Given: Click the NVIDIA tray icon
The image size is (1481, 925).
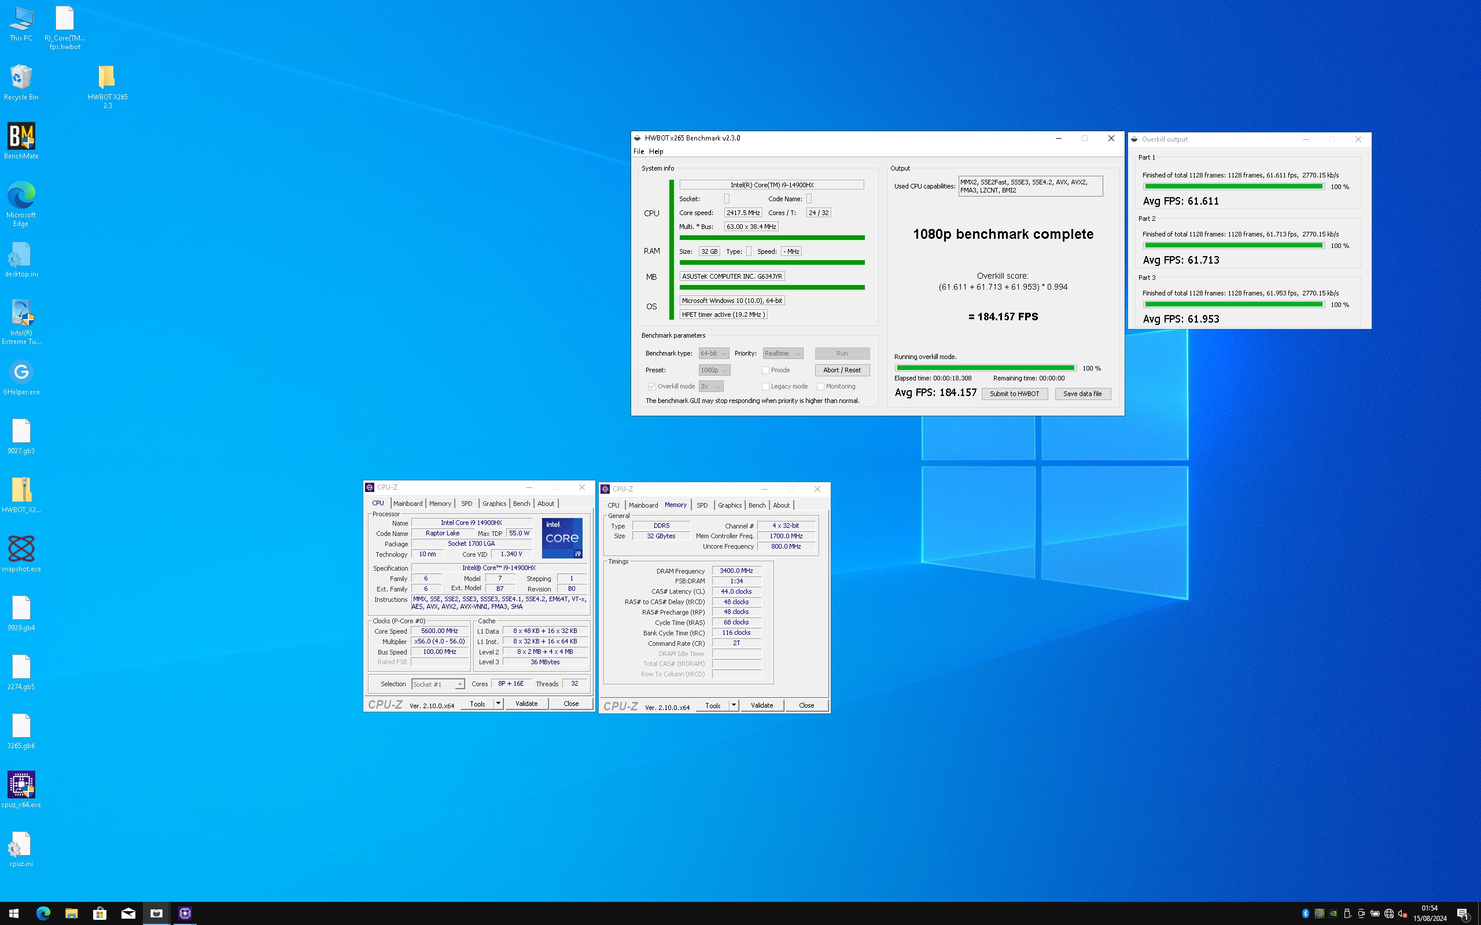Looking at the screenshot, I should (x=1333, y=913).
